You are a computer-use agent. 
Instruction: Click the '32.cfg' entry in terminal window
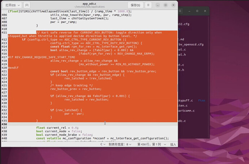click(184, 24)
